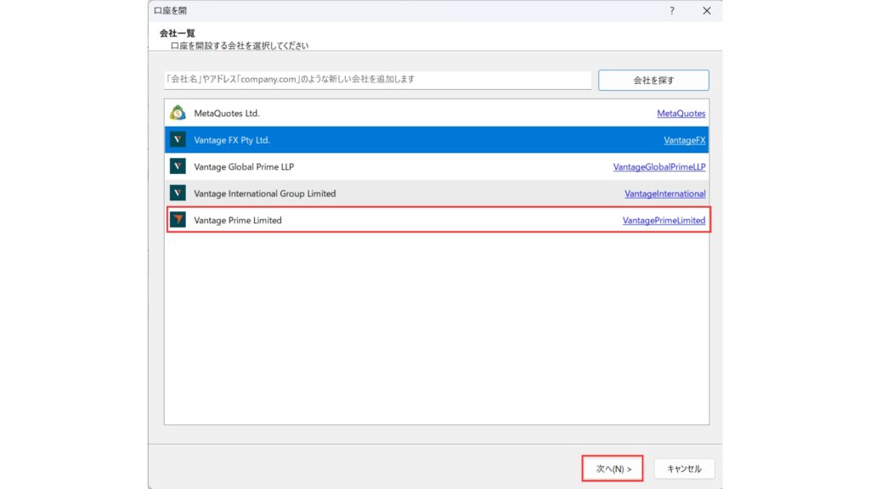The image size is (870, 489).
Task: Choose Vantage Global Prime LLP from the list
Action: 244,166
